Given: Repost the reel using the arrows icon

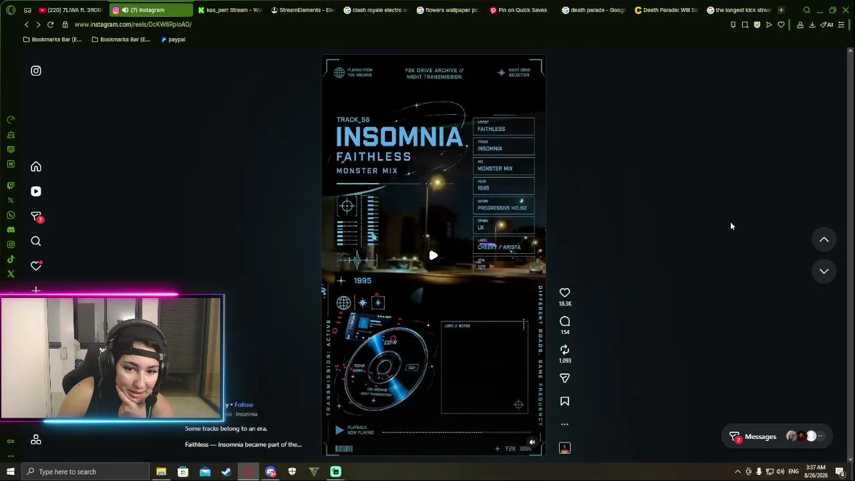Looking at the screenshot, I should [x=564, y=349].
